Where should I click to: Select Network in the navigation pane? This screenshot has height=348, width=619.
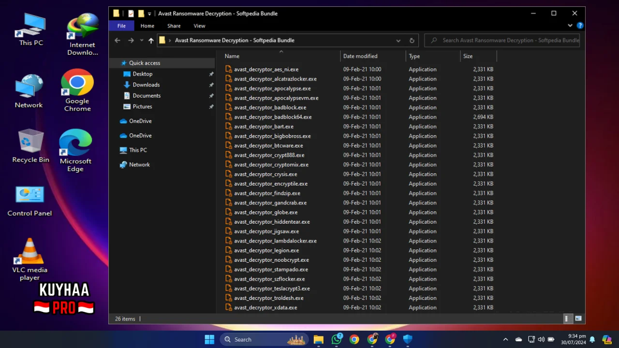click(x=139, y=164)
